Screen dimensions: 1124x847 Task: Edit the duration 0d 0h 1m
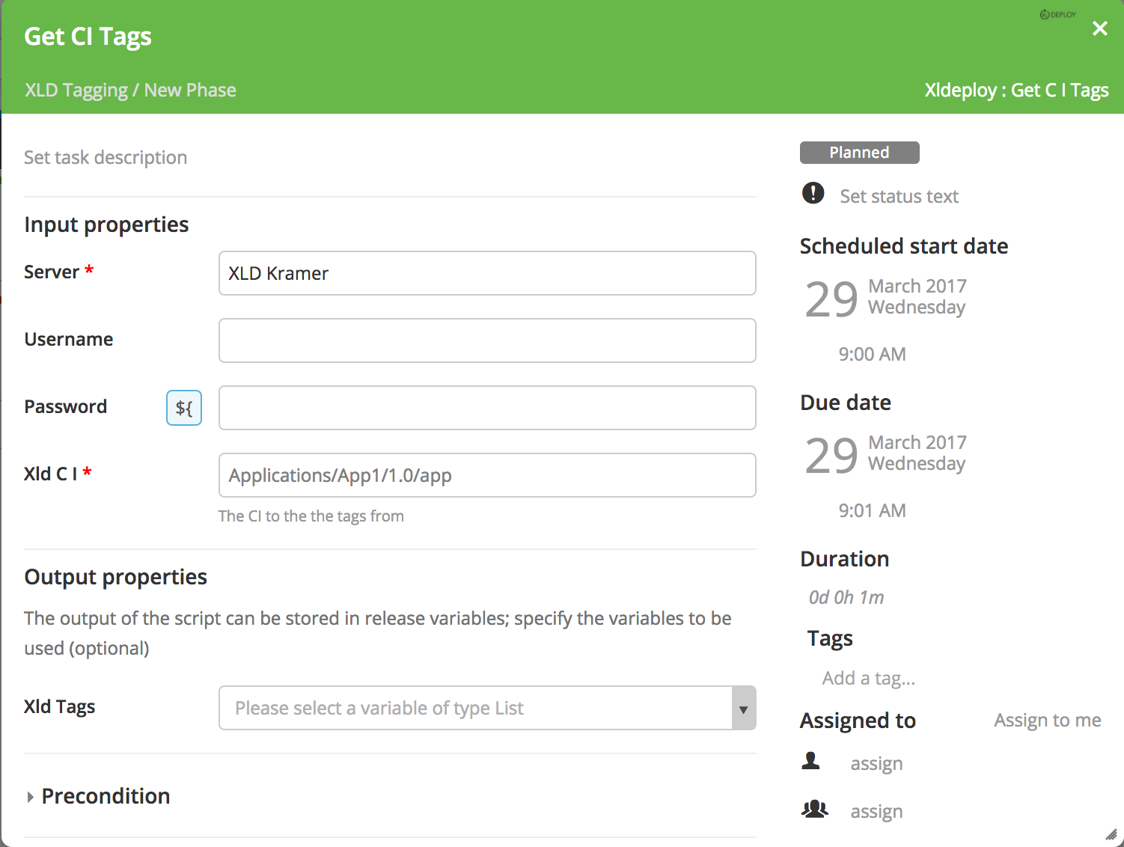tap(846, 597)
